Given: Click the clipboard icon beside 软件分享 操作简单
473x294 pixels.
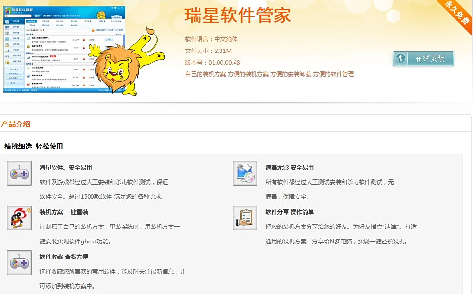Looking at the screenshot, I should pos(245,218).
